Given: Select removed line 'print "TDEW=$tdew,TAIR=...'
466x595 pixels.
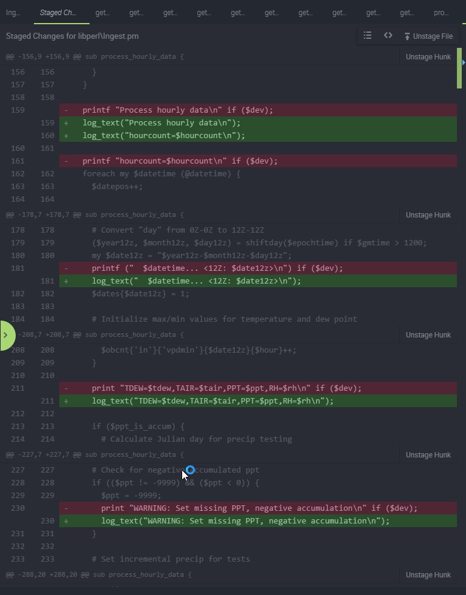Looking at the screenshot, I should (258, 388).
